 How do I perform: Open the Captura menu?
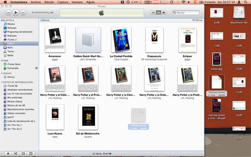(63, 2)
